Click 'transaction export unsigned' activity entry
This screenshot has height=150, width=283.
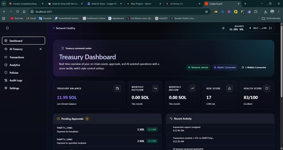coord(220,129)
